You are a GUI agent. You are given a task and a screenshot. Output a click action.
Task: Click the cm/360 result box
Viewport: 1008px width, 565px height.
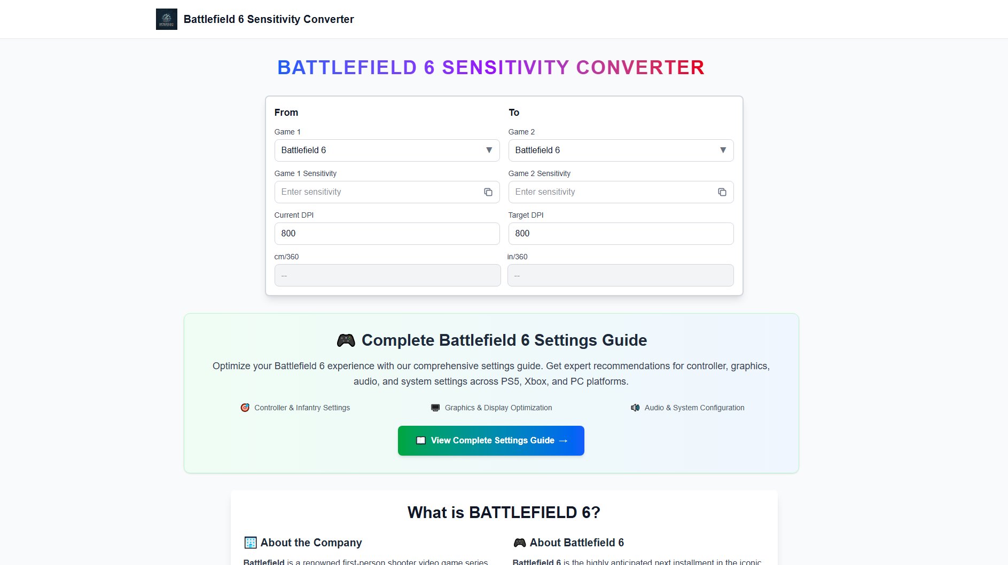point(387,275)
